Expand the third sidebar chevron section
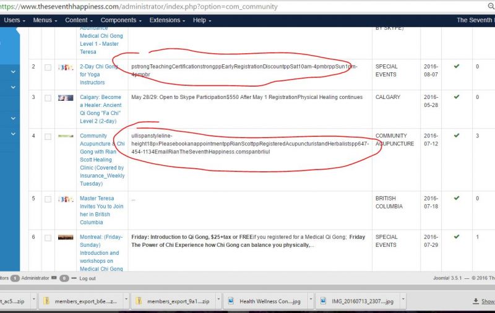 click(13, 118)
